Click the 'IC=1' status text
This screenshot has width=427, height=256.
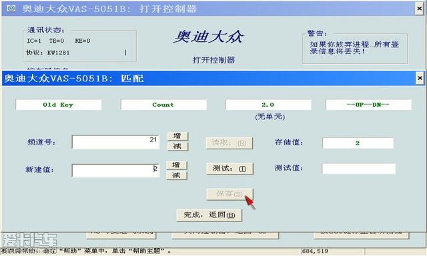coord(34,41)
